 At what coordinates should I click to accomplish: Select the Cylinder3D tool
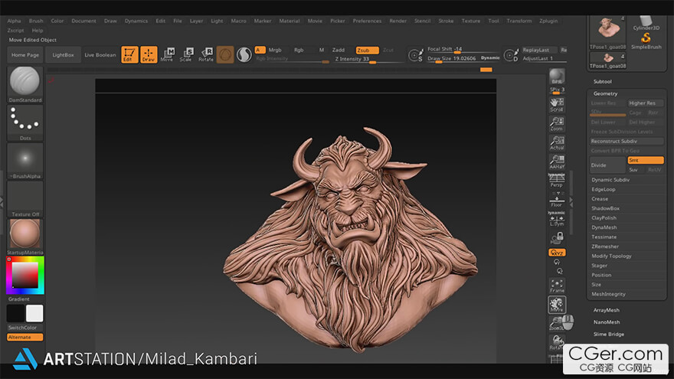coord(646,23)
